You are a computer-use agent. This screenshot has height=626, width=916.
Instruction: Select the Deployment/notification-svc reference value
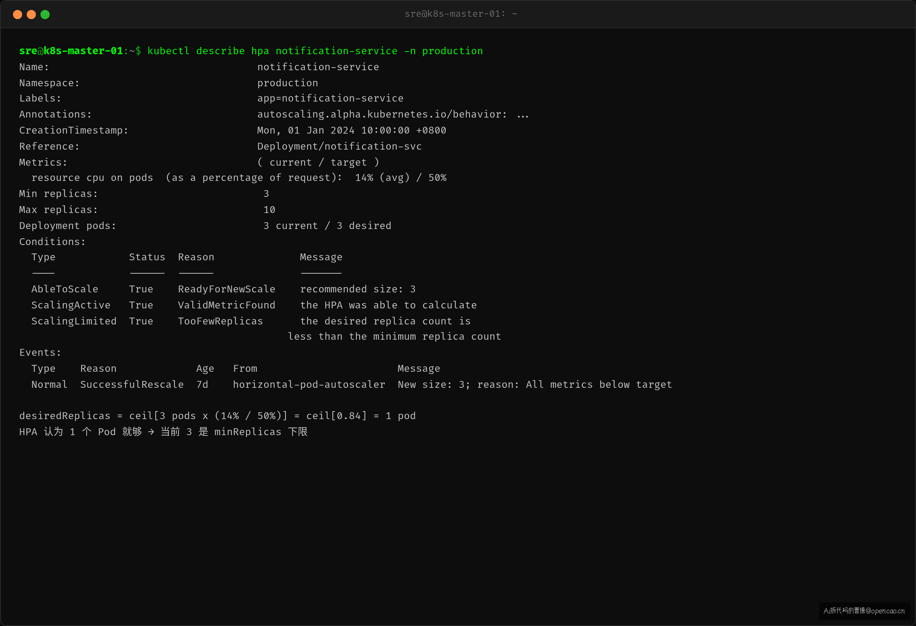click(339, 146)
